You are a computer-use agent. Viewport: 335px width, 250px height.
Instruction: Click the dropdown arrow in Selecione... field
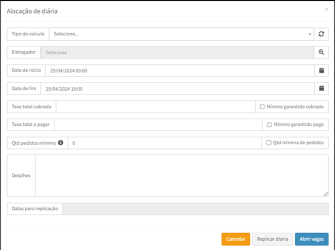click(310, 34)
